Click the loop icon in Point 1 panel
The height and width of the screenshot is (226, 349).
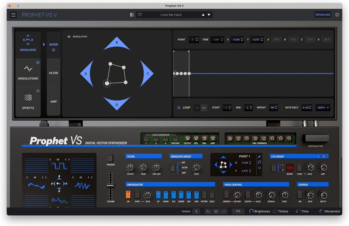[259, 162]
